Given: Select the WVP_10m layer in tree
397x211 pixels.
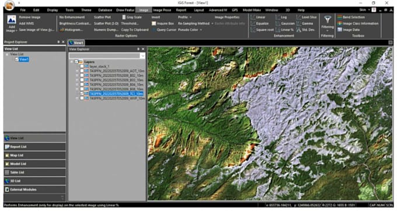Looking at the screenshot, I should [117, 99].
